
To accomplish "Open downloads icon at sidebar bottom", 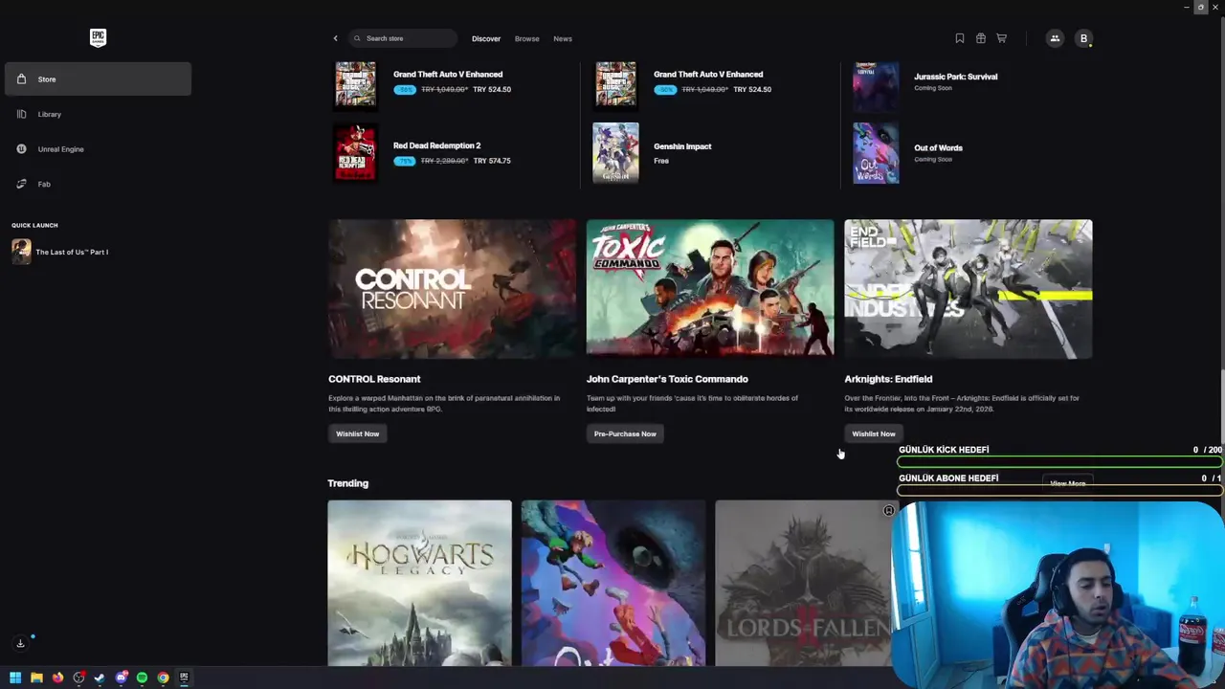I will [x=20, y=643].
